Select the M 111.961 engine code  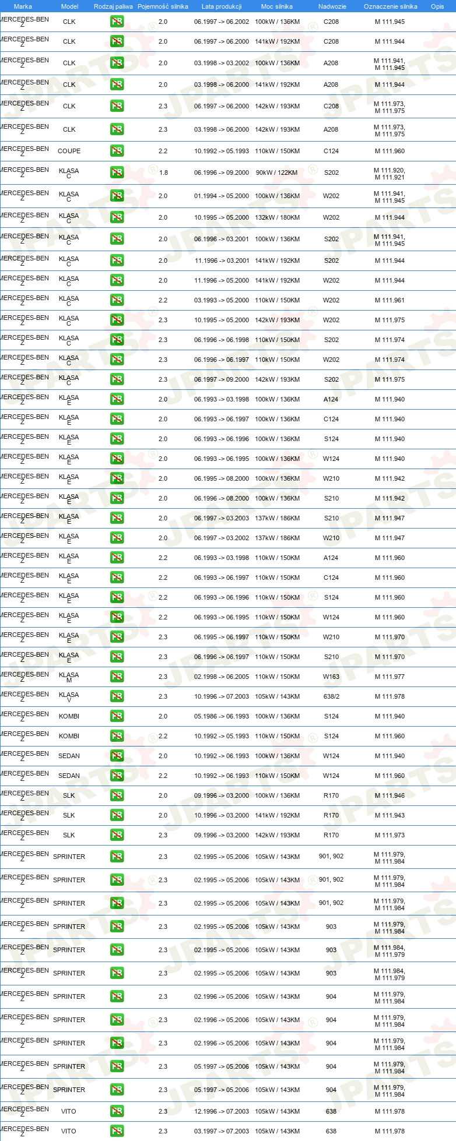(390, 300)
